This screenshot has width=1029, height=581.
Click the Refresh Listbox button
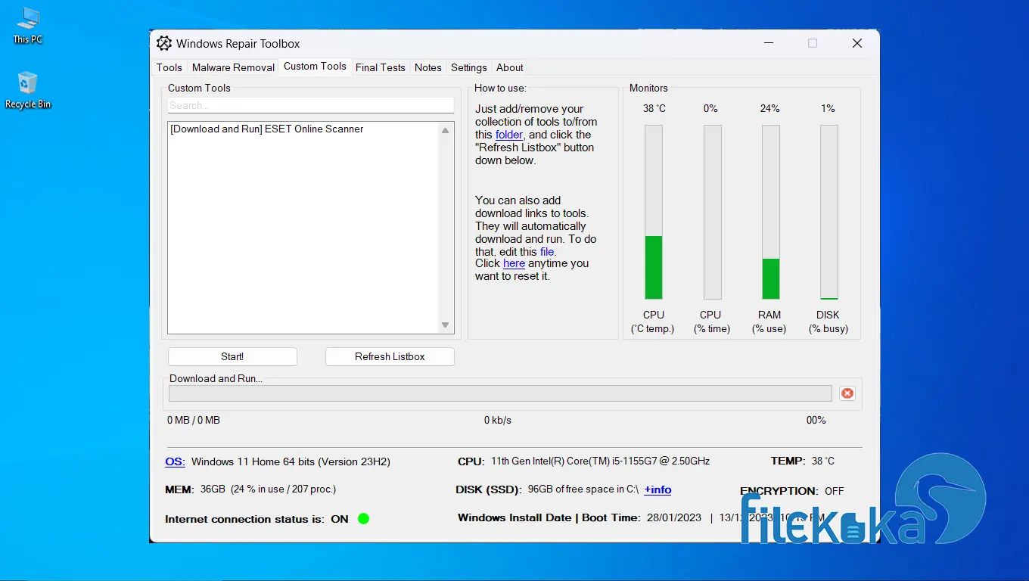pyautogui.click(x=390, y=356)
